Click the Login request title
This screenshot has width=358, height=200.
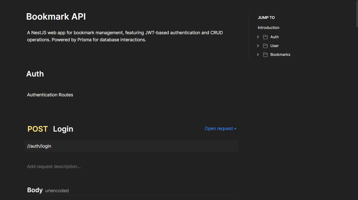(x=63, y=129)
